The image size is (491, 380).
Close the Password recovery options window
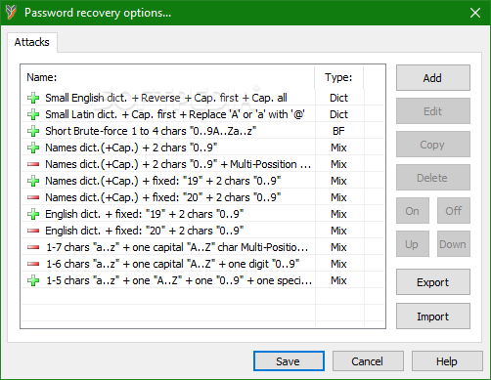click(x=475, y=13)
